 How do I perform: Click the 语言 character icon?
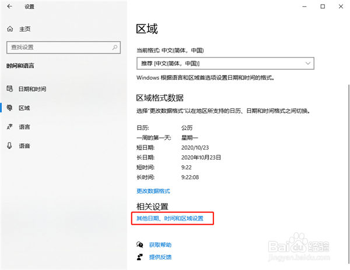point(9,127)
